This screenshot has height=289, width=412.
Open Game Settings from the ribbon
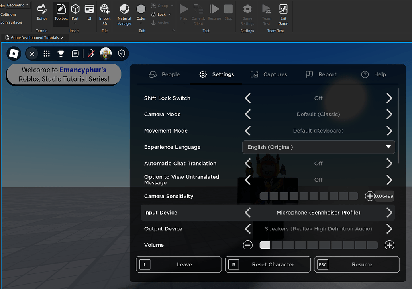pyautogui.click(x=247, y=14)
